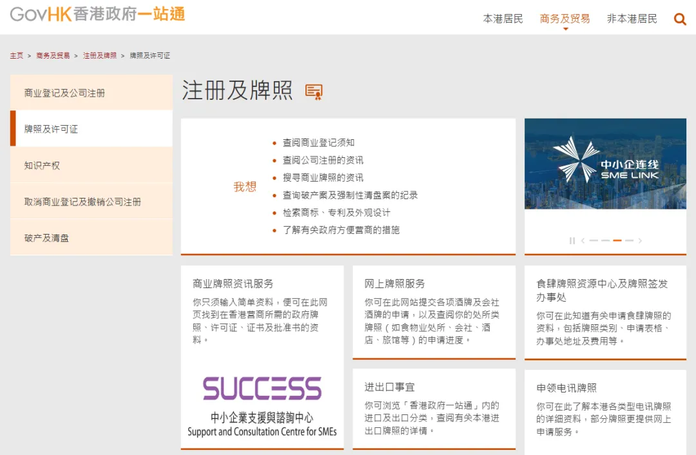Expand the 非本港居民 navigation menu
This screenshot has height=455, width=696.
pyautogui.click(x=632, y=19)
